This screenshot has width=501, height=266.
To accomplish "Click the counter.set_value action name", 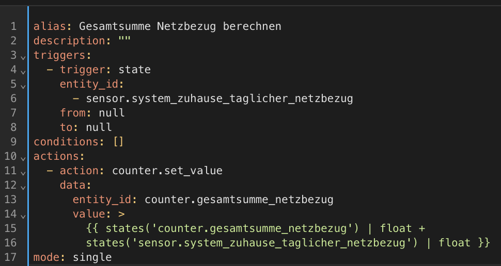I will 167,171.
